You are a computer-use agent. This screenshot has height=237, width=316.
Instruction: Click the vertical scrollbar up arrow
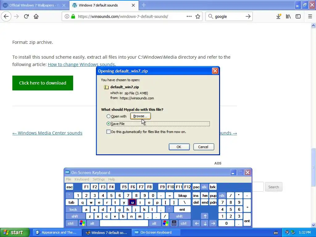pyautogui.click(x=313, y=26)
